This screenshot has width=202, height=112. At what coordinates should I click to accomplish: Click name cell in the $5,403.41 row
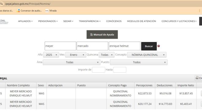click(21, 104)
